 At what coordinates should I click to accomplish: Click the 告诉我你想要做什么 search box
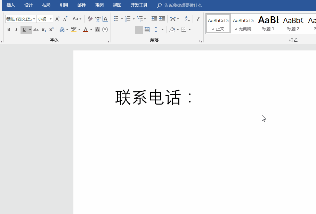[x=183, y=6]
